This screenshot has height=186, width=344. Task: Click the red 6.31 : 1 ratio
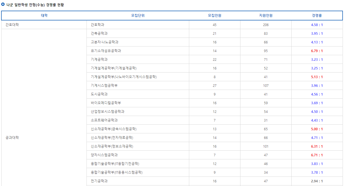[x=317, y=147]
